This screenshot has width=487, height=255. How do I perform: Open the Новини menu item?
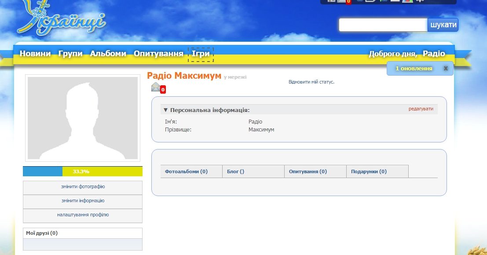tap(35, 54)
